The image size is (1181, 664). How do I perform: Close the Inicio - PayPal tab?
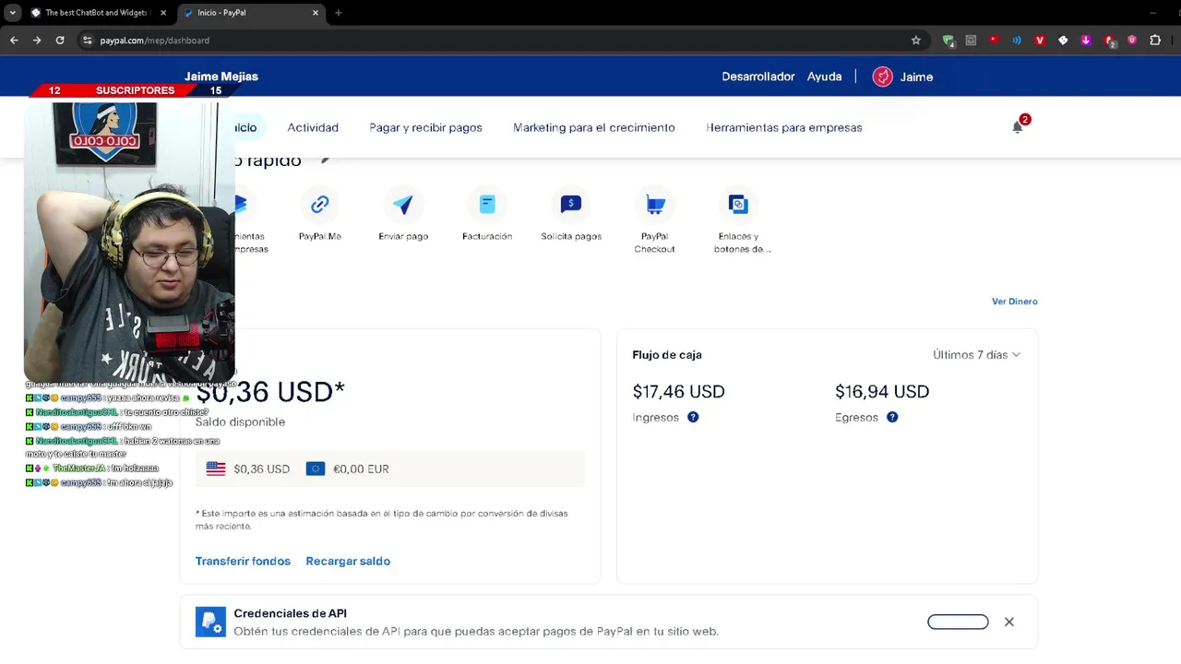click(x=316, y=13)
